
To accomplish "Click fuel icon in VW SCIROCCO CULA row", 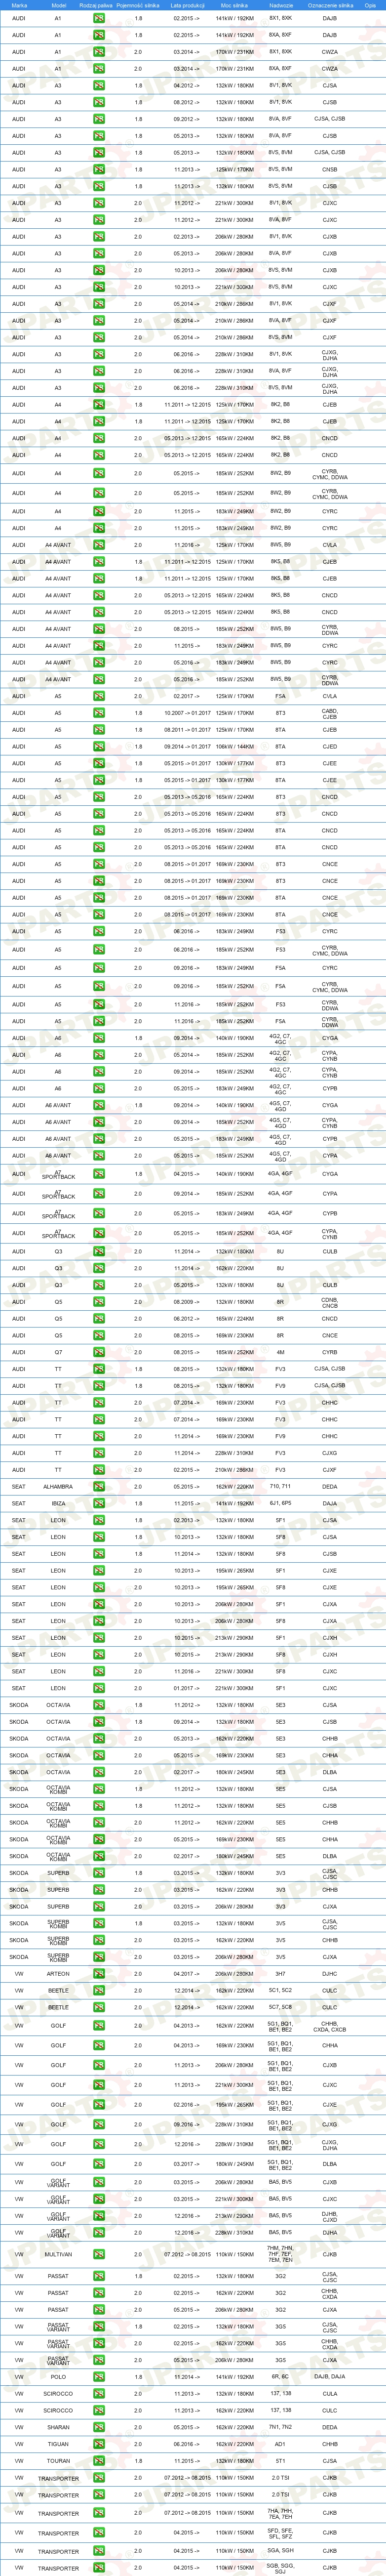I will tap(99, 2394).
